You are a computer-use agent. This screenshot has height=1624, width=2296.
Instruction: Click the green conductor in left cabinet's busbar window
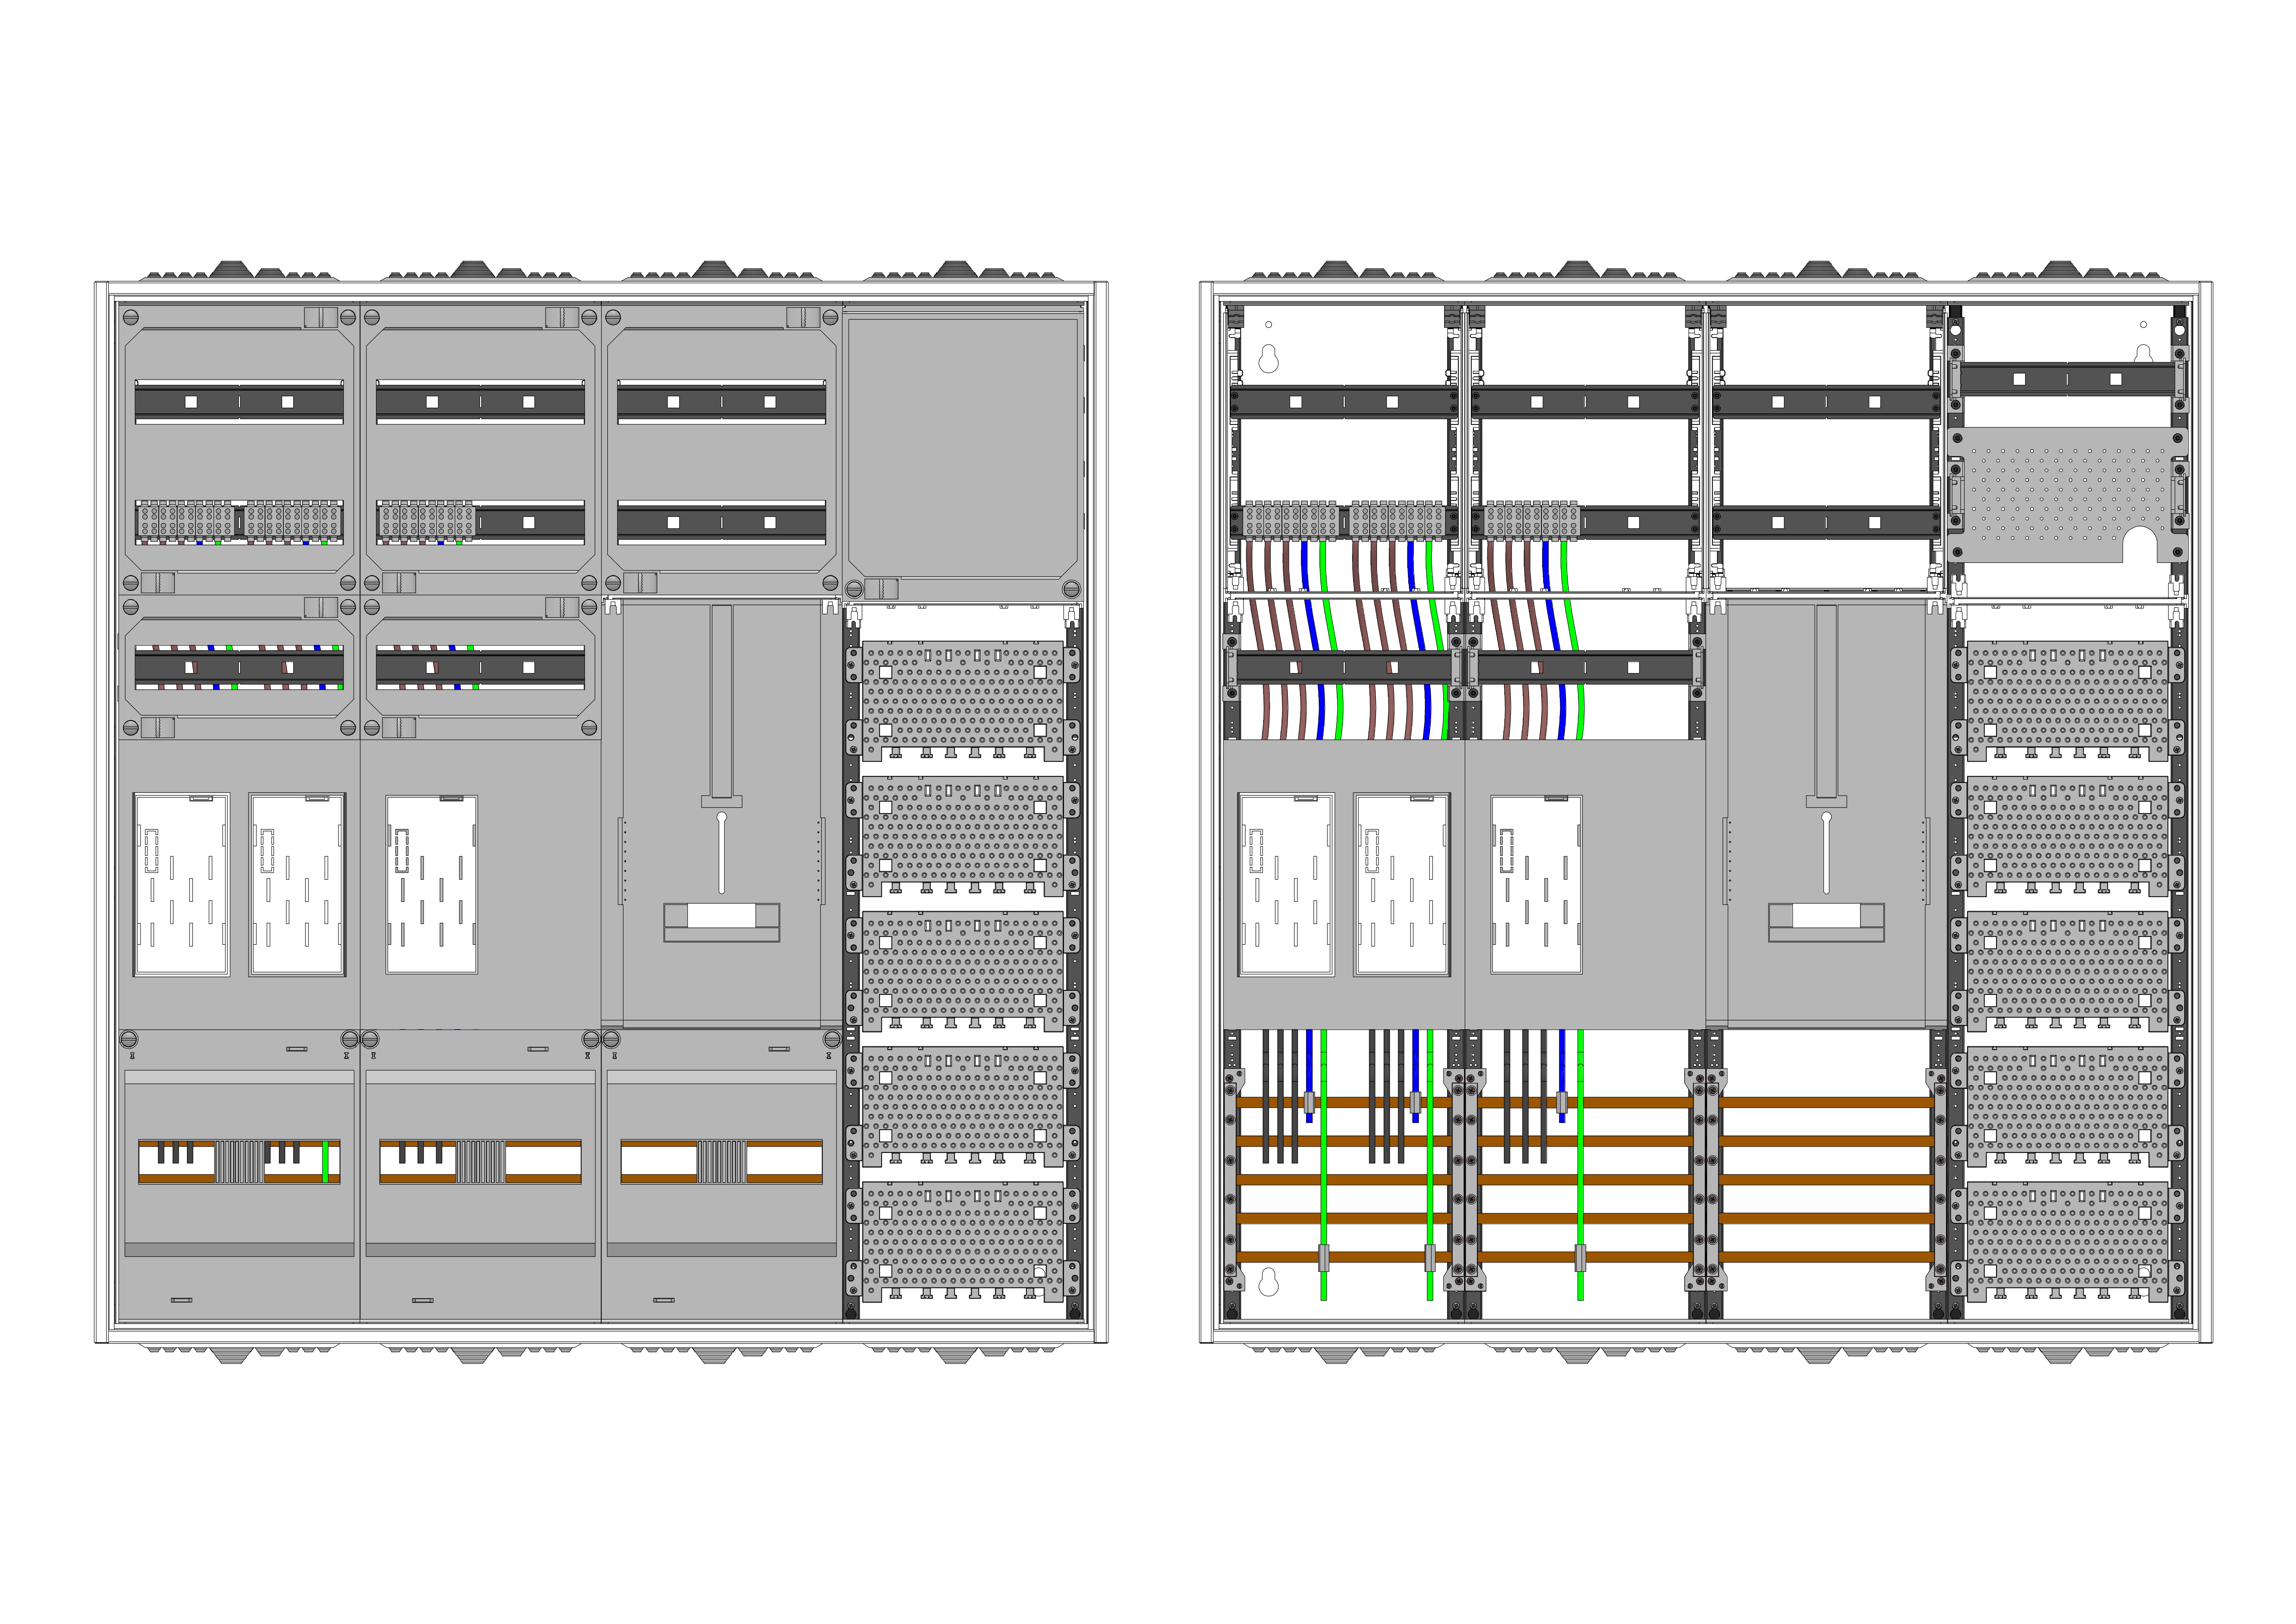[325, 1161]
